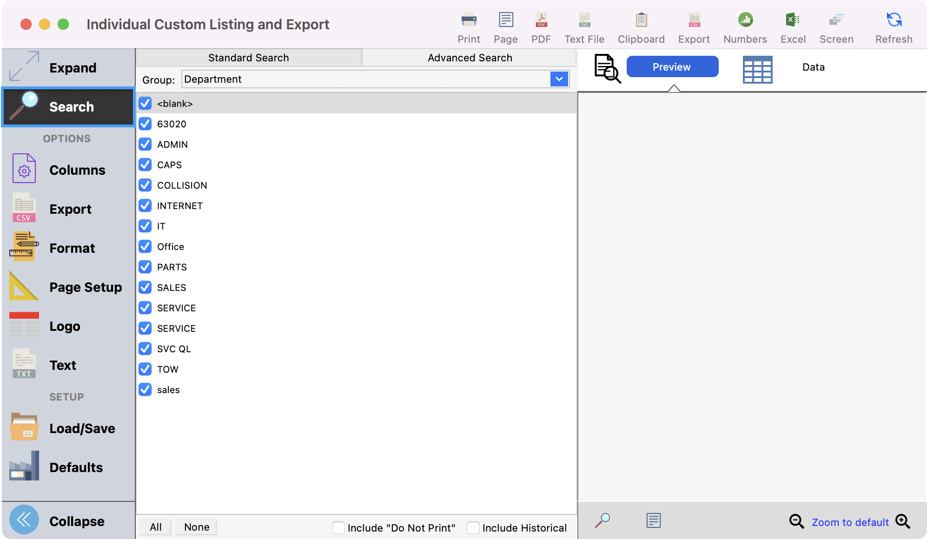Switch to Advanced Search tab
927x539 pixels.
point(470,58)
